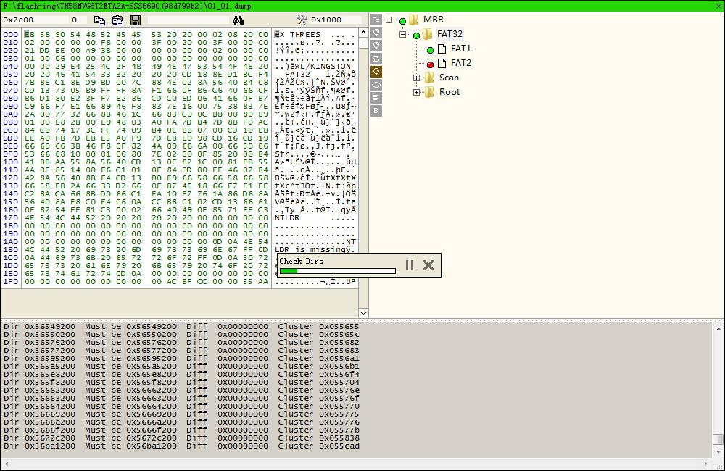Click horizontal scrollbar left arrow

pyautogui.click(x=7, y=464)
